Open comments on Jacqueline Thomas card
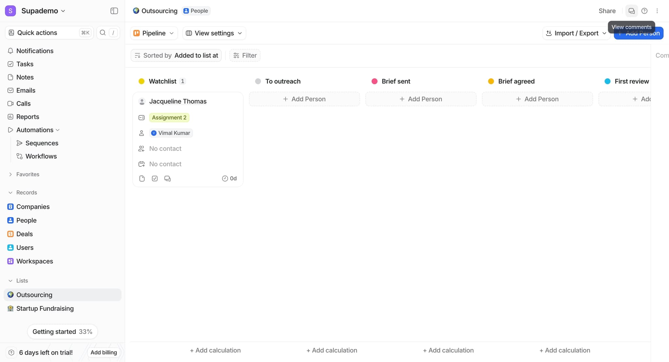Image resolution: width=669 pixels, height=362 pixels. pos(168,178)
